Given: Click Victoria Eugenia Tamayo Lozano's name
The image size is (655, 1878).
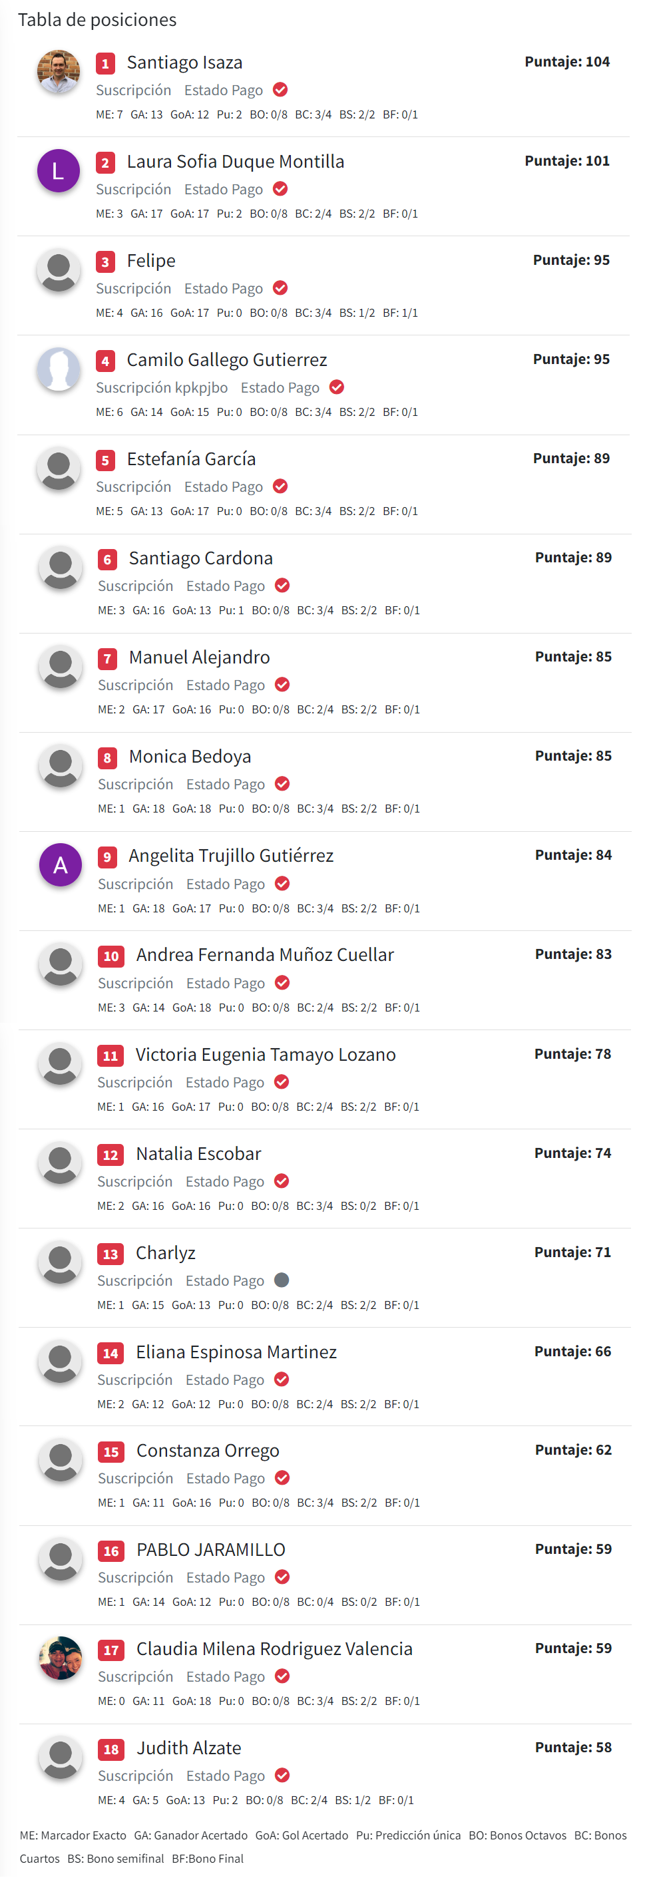Looking at the screenshot, I should [266, 1055].
